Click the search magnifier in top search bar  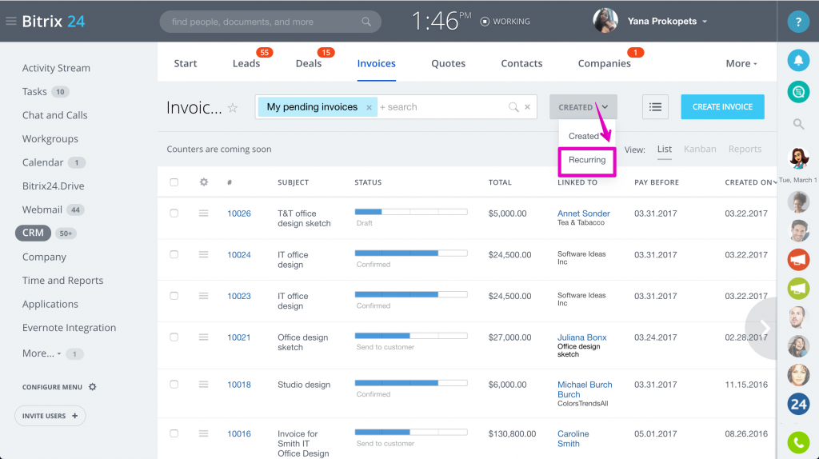pyautogui.click(x=366, y=22)
